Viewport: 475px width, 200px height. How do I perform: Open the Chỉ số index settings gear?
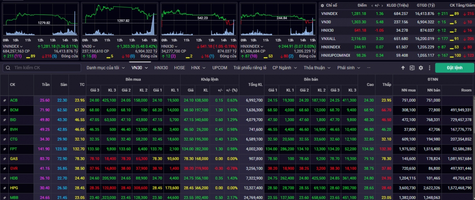[x=322, y=6]
